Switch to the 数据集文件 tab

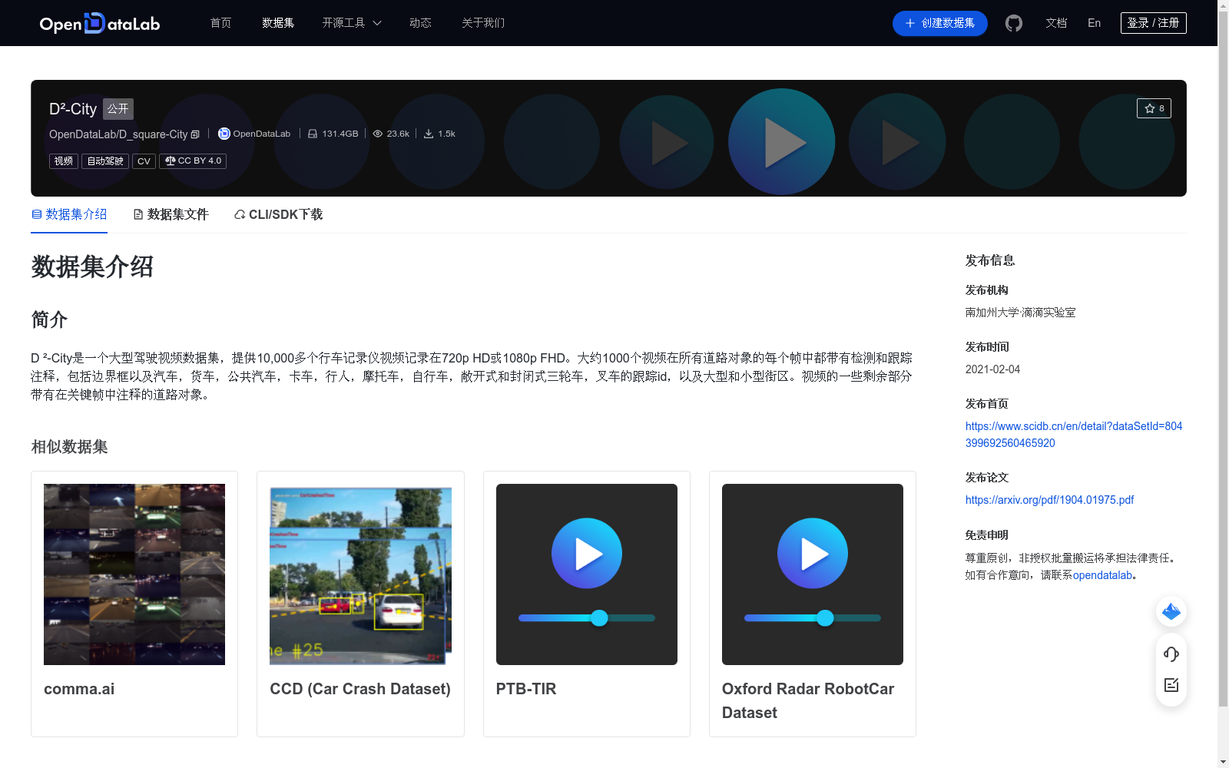pyautogui.click(x=171, y=214)
